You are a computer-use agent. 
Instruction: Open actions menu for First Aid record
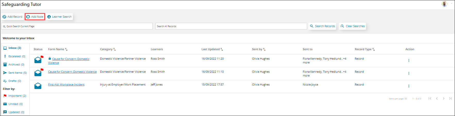[409, 86]
